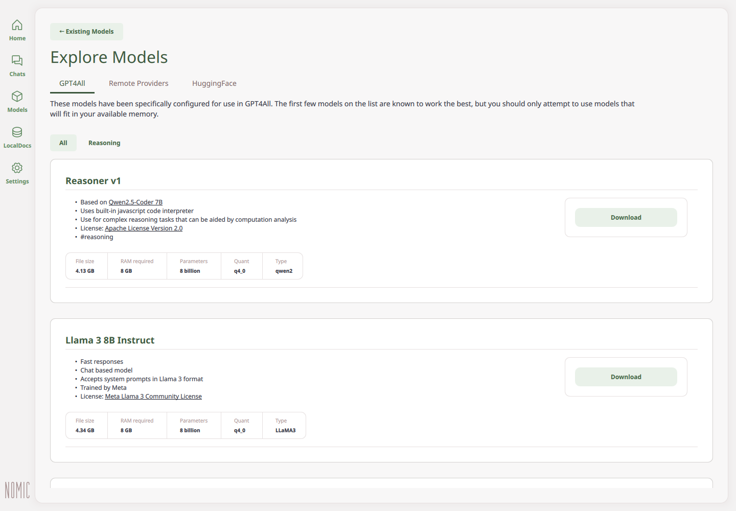Click the Llama 3 8B Instruct heading
This screenshot has width=736, height=511.
pyautogui.click(x=110, y=340)
